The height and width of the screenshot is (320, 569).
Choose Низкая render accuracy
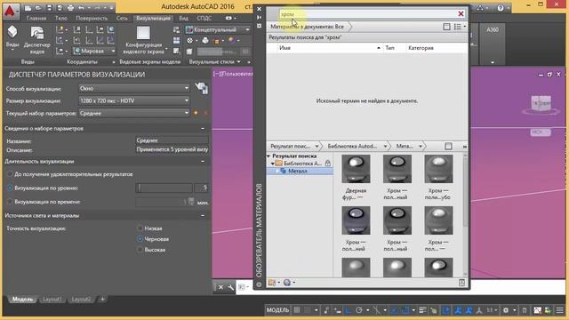140,228
